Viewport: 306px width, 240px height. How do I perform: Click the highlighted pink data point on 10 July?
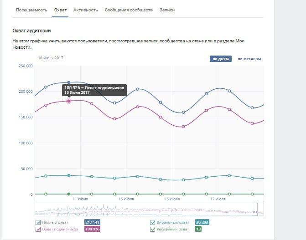coord(69,101)
